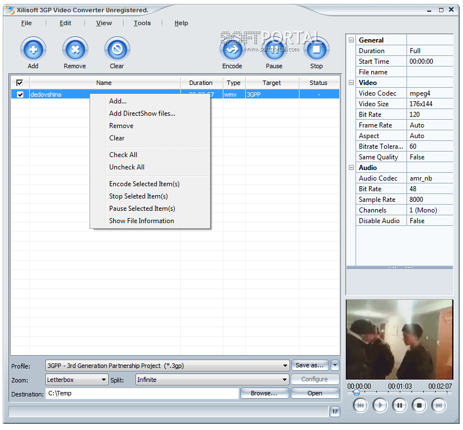The image size is (463, 430).
Task: Uncheck the dedovshina file checkbox
Action: point(20,94)
